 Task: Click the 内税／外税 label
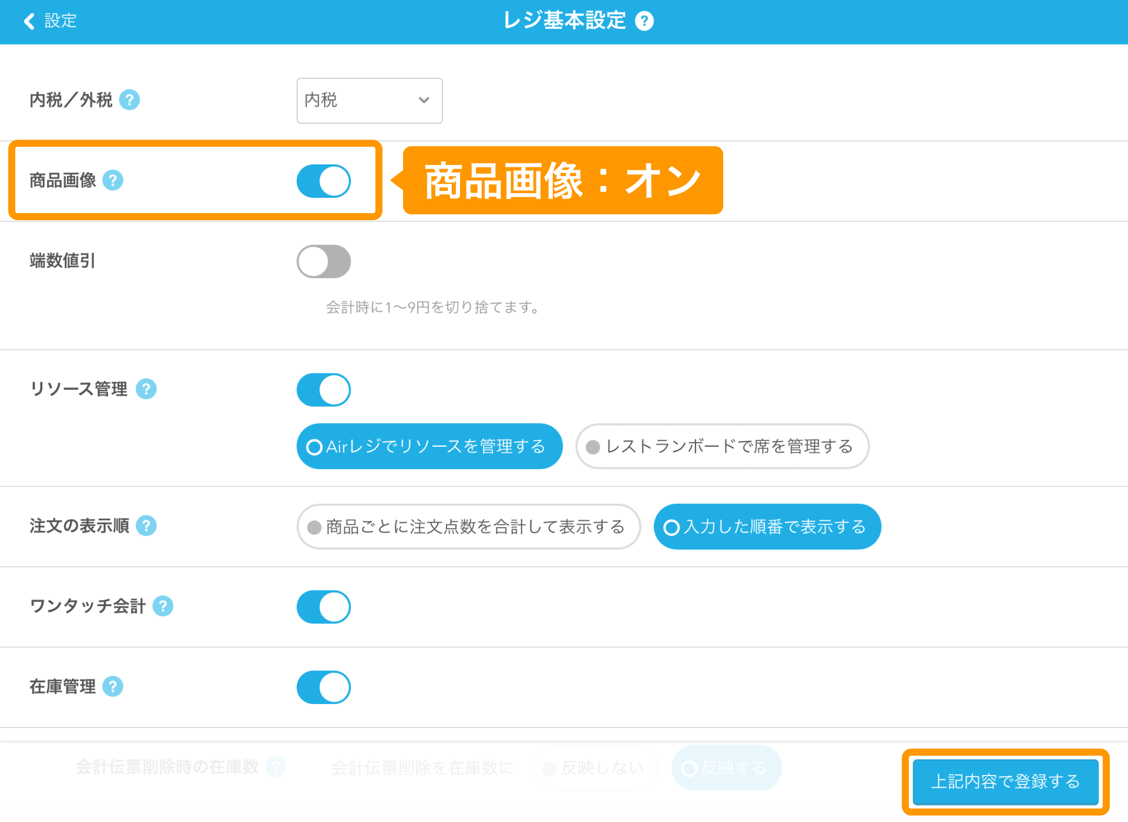71,100
